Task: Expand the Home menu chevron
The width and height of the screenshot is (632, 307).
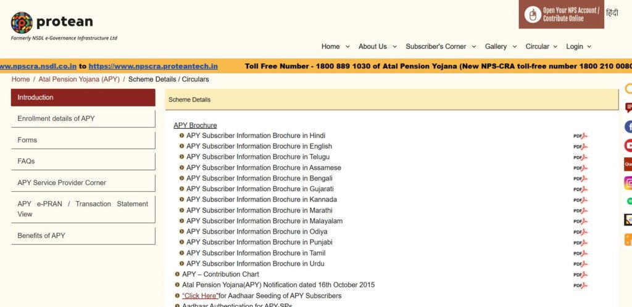Action: [347, 47]
